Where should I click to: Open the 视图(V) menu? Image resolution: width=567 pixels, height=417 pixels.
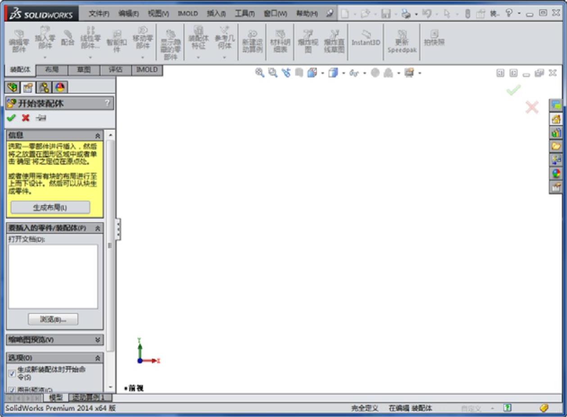158,14
